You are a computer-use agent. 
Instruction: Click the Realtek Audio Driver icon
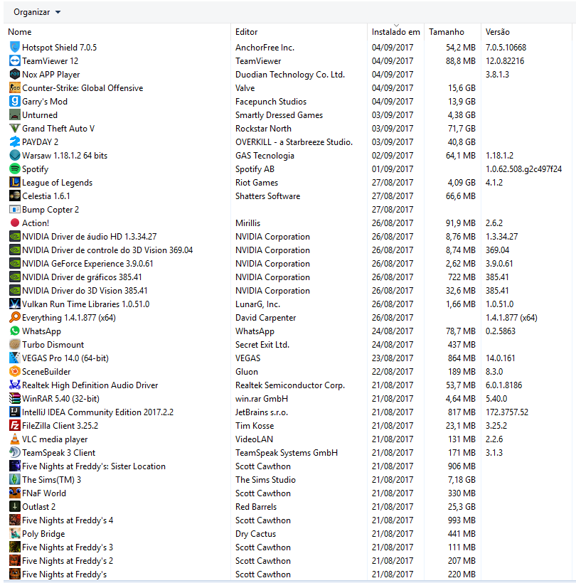click(14, 385)
